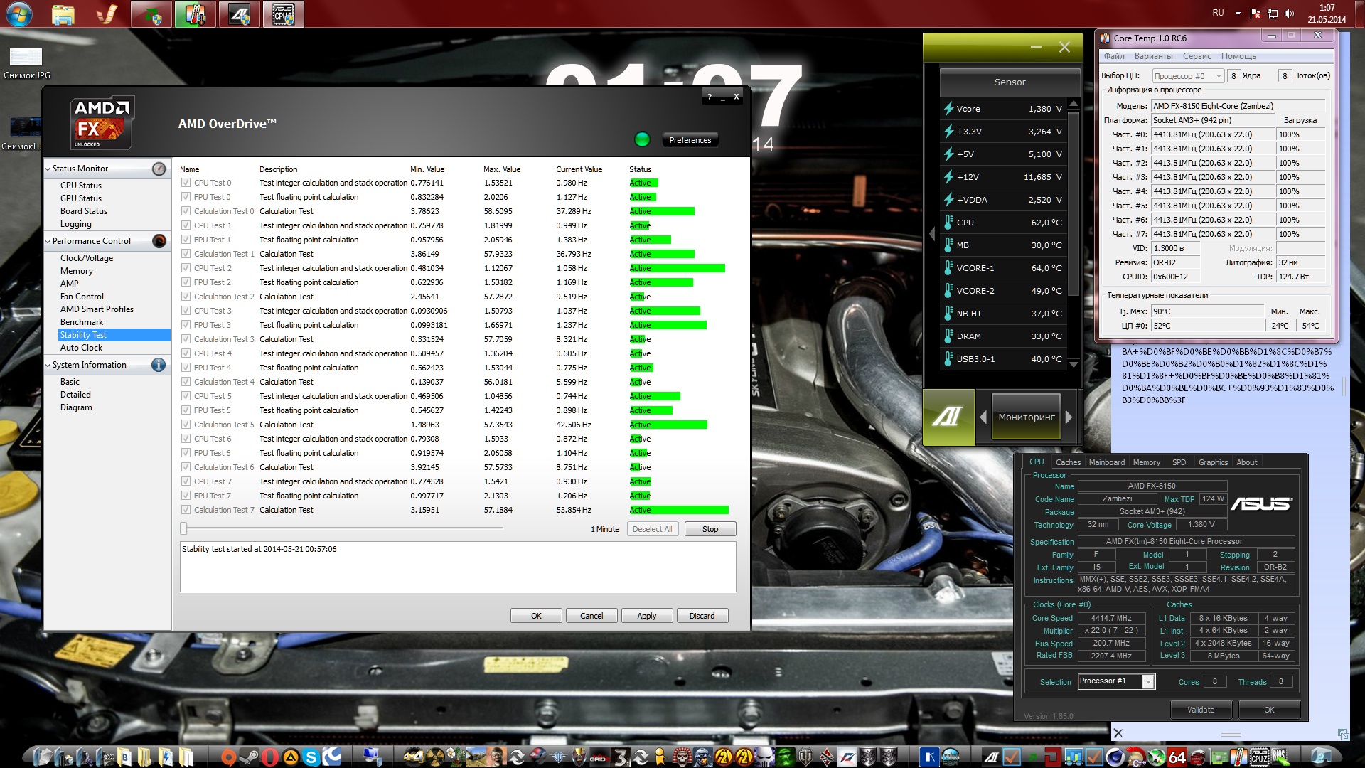
Task: Toggle the FPU Test 0 checkbox
Action: (x=186, y=197)
